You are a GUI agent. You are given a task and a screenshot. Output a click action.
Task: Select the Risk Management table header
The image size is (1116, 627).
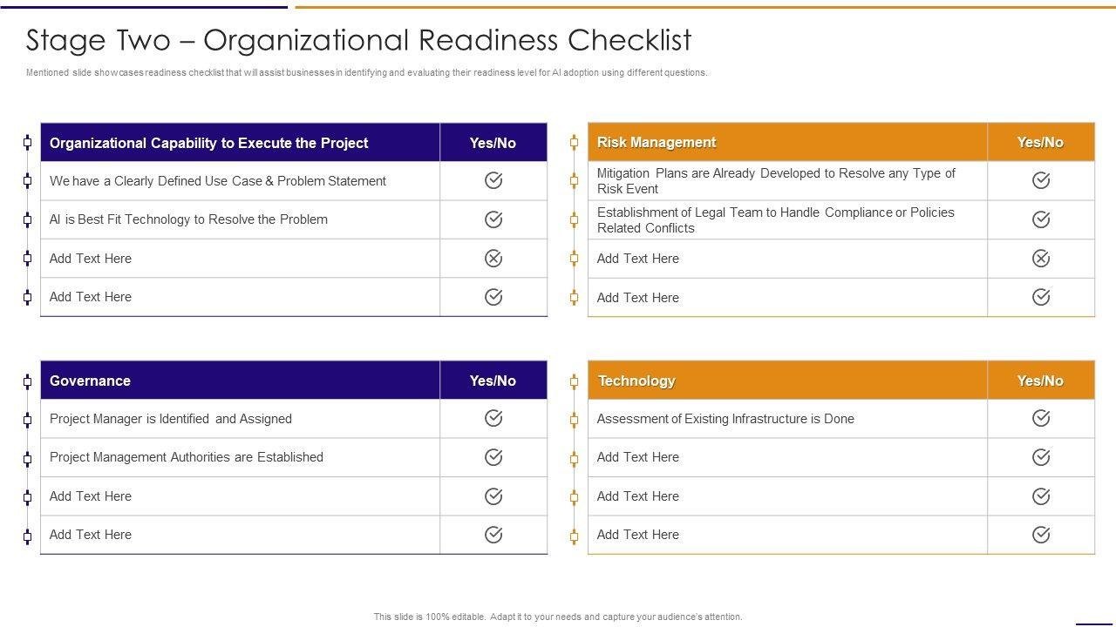pos(657,143)
